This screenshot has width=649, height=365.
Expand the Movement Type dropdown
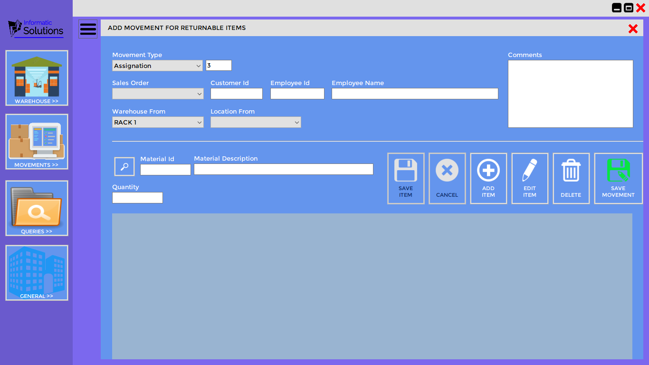click(158, 66)
